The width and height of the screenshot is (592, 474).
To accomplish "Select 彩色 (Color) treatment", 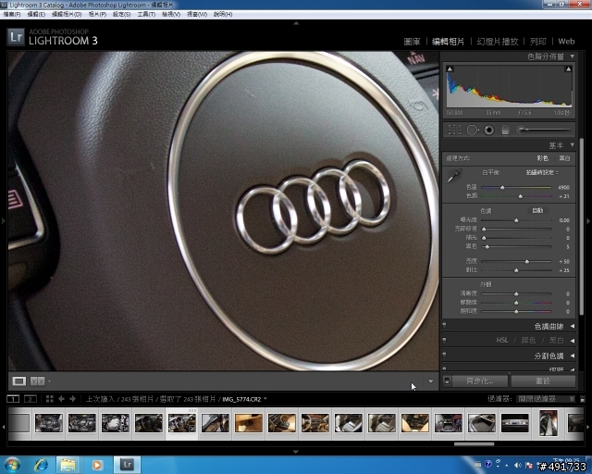I will click(x=543, y=158).
